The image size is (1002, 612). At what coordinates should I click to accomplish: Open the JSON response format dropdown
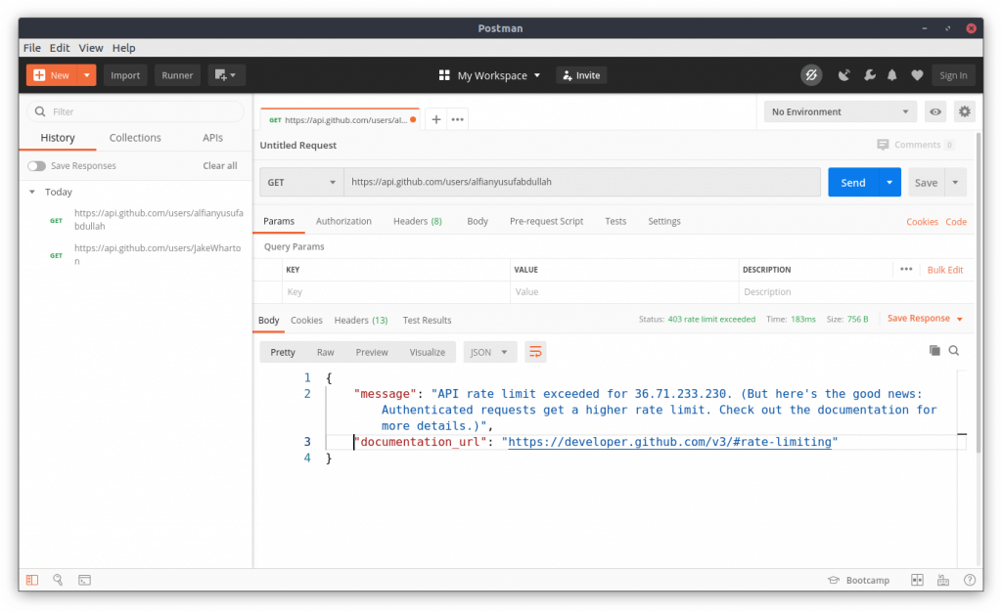coord(489,351)
